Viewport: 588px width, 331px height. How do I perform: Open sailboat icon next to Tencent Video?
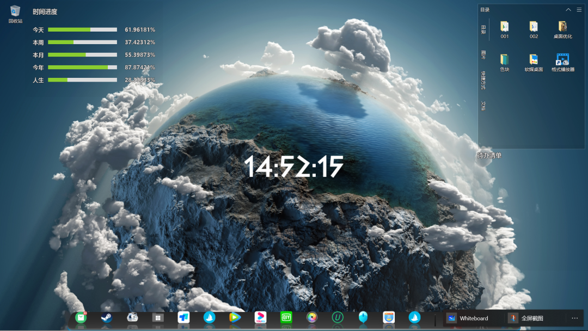click(x=209, y=318)
